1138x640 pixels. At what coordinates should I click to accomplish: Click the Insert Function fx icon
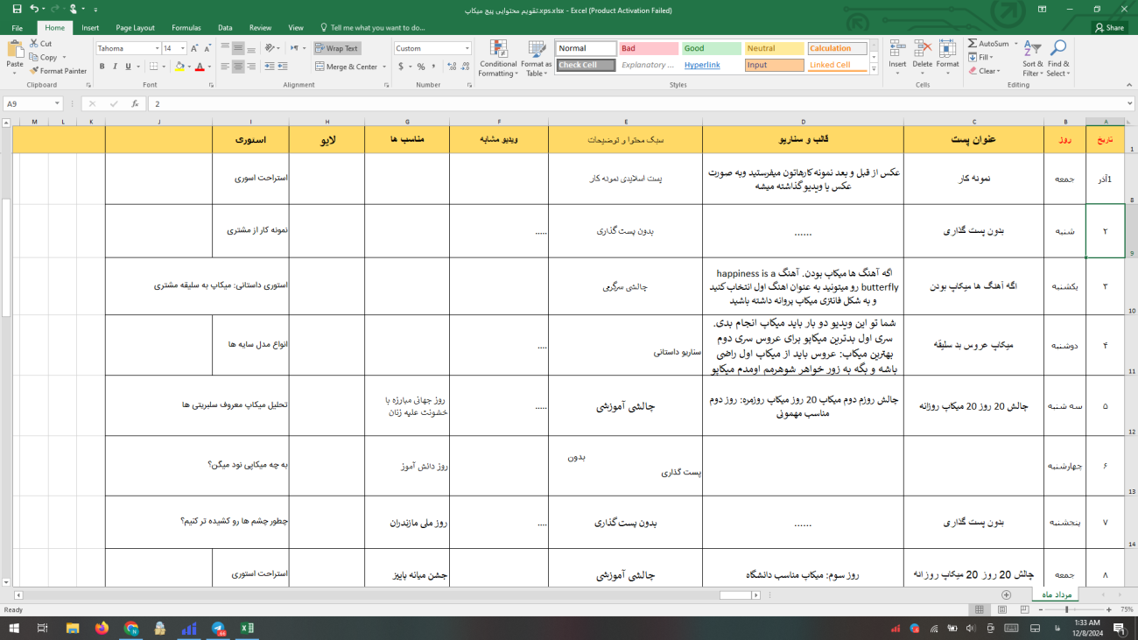(135, 103)
